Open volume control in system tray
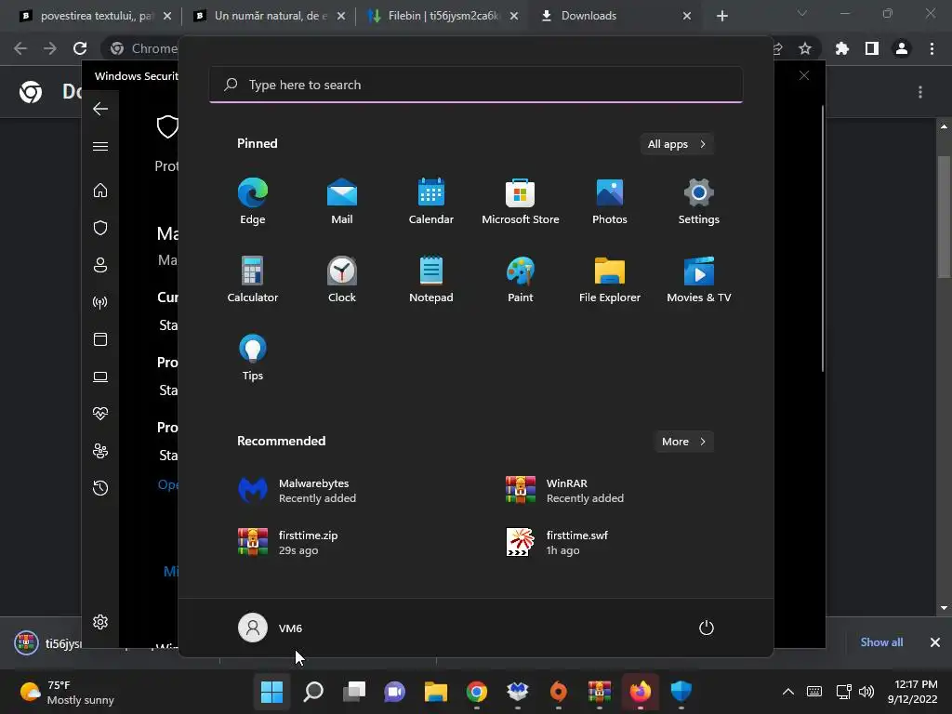 866,692
